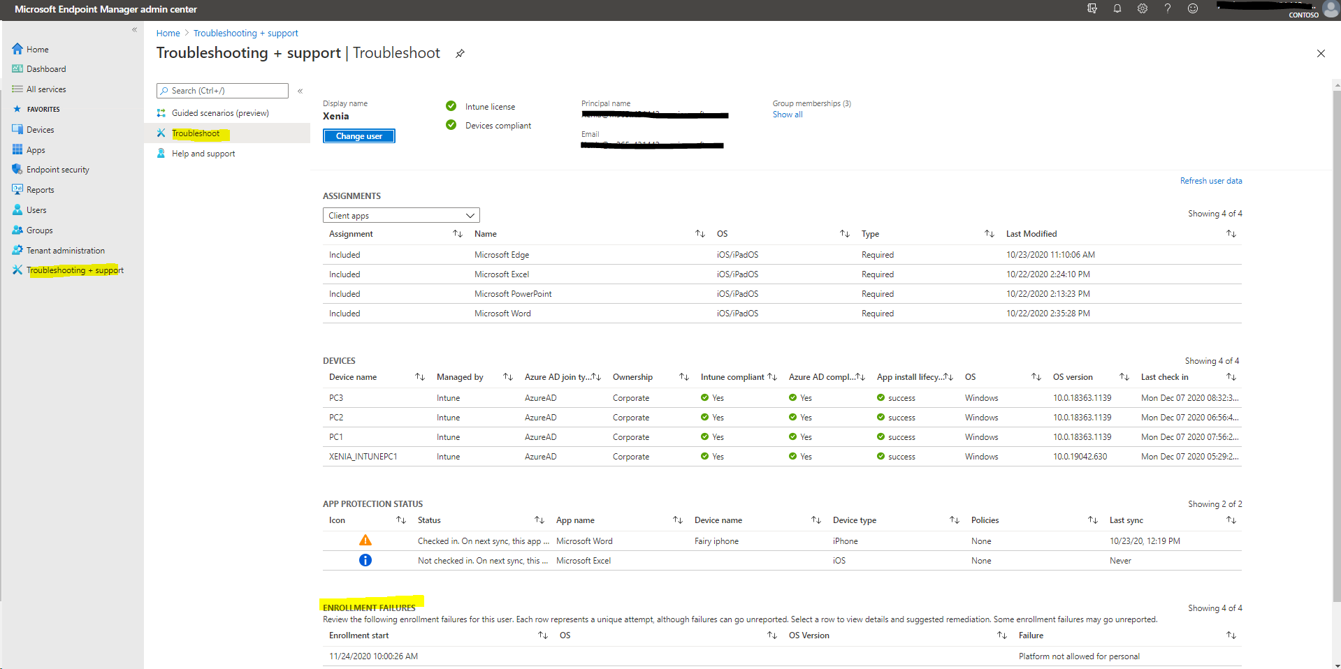Viewport: 1341px width, 669px height.
Task: Select the Microsoft Excel assignment row
Action: [782, 274]
